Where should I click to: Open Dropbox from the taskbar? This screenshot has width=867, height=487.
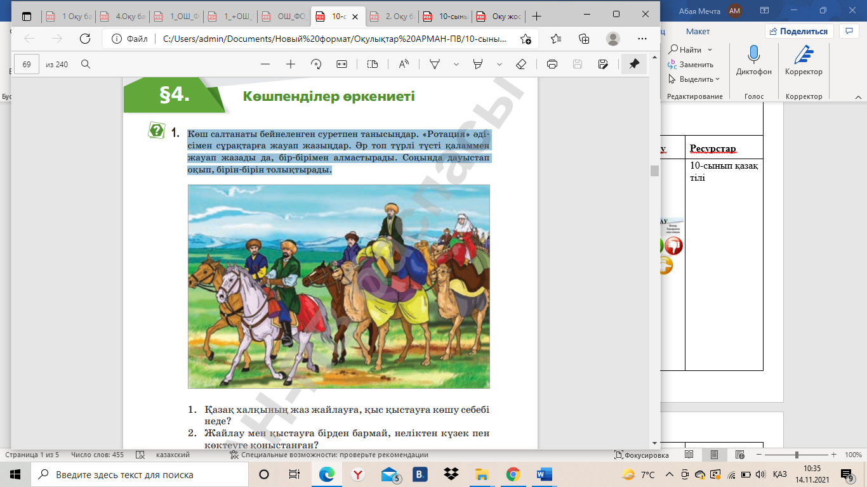tap(451, 474)
